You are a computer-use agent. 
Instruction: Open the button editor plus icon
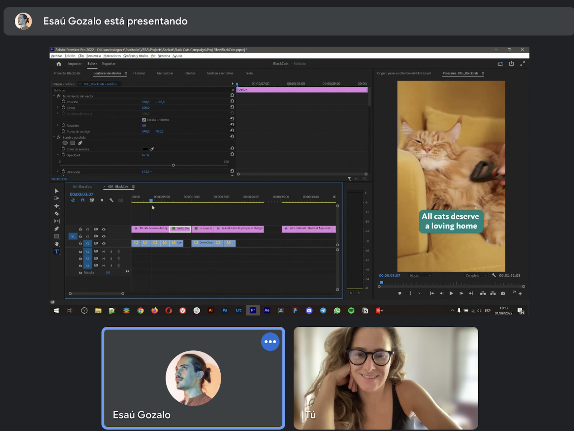point(520,294)
